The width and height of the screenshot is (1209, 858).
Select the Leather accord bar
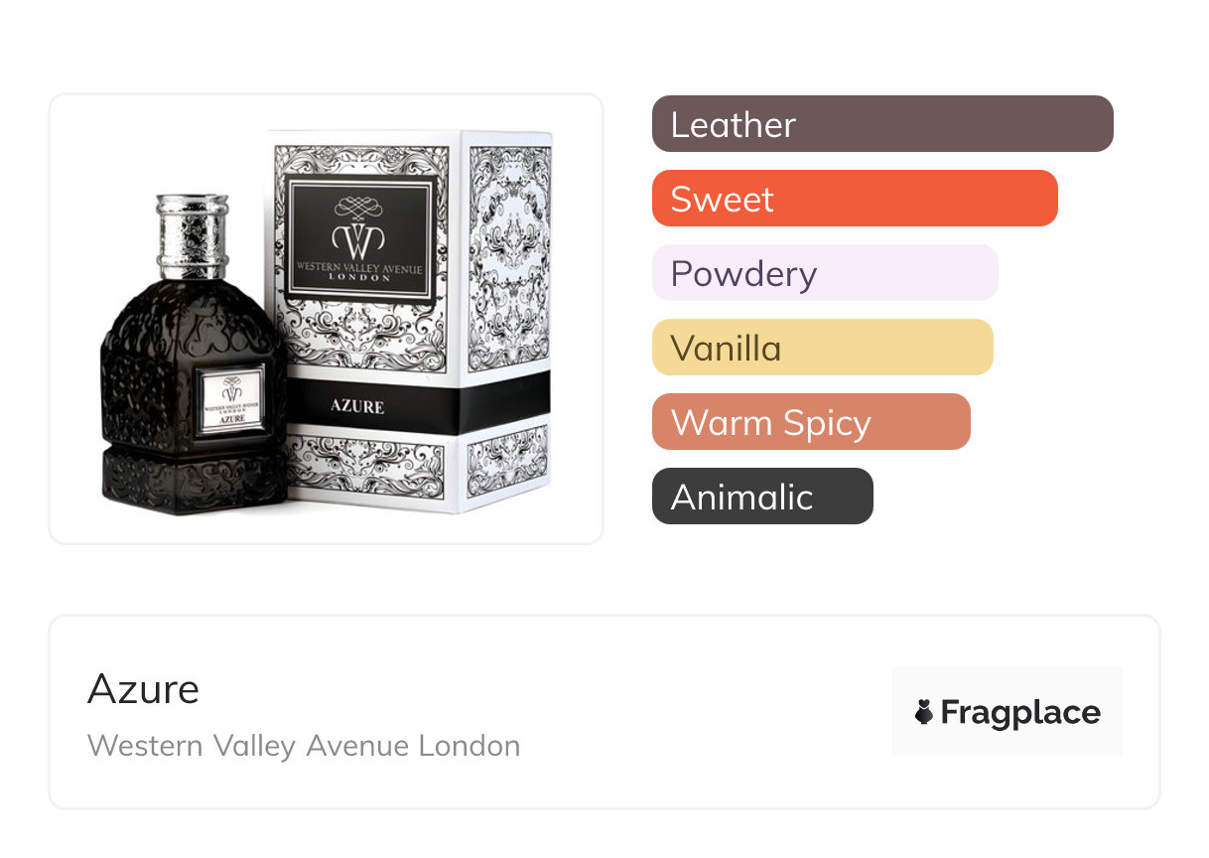pos(882,124)
